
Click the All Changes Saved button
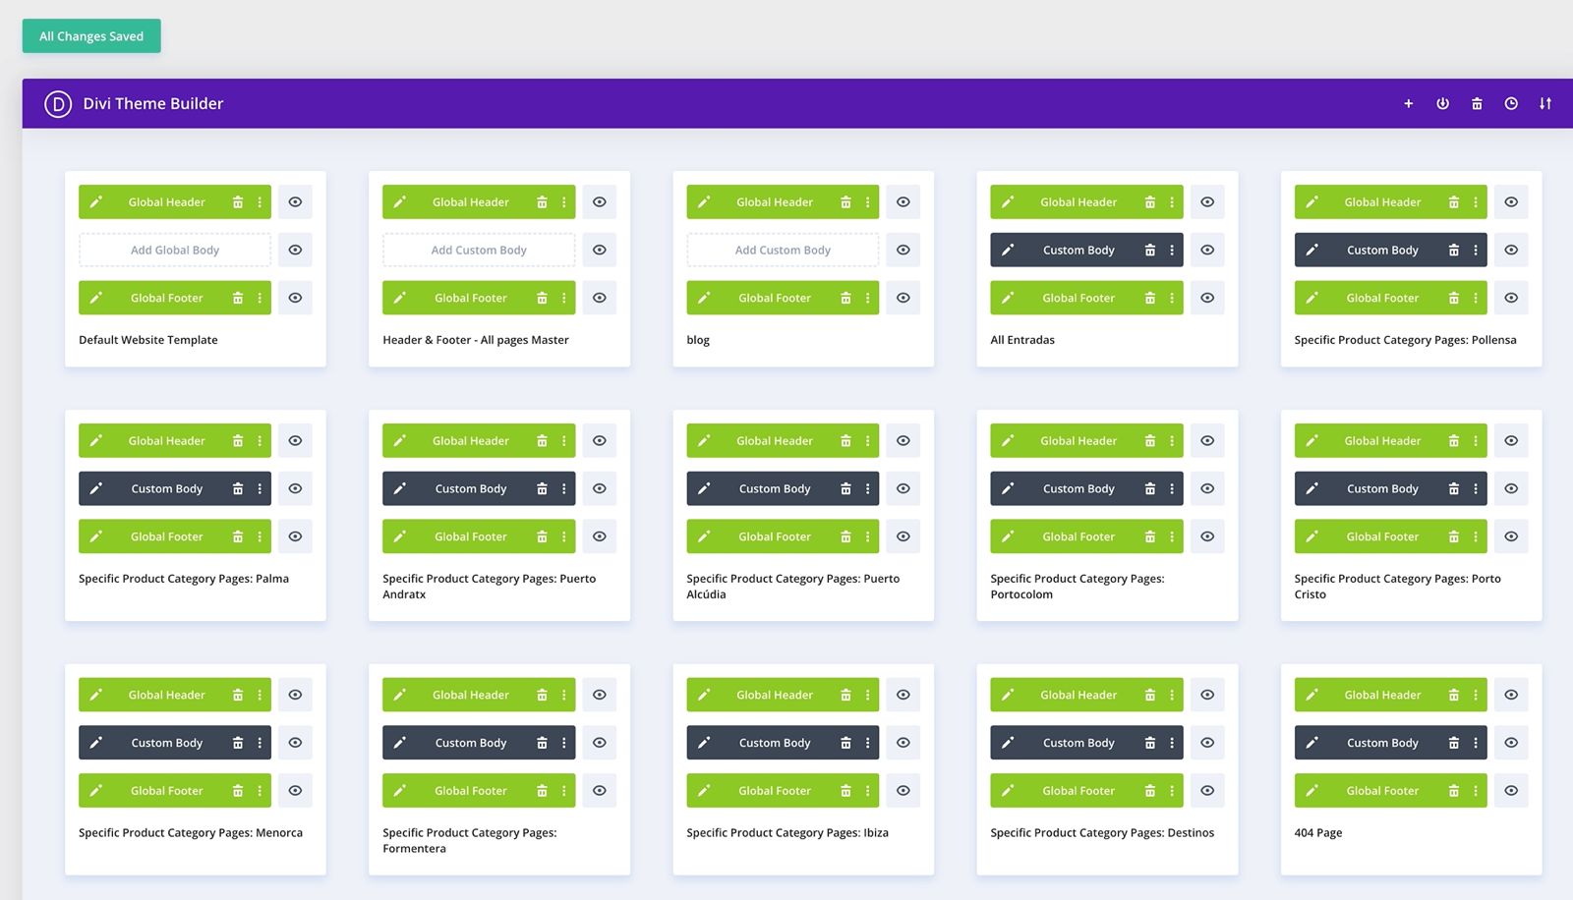(91, 36)
